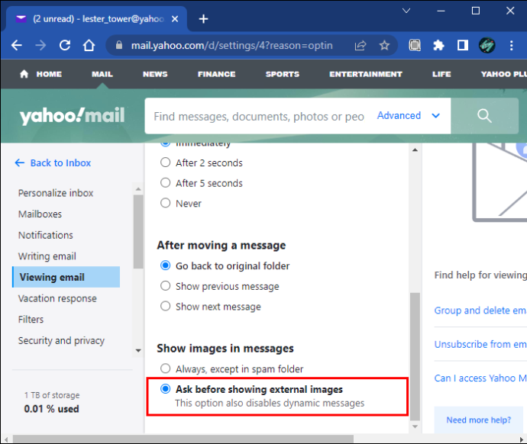The width and height of the screenshot is (527, 444).
Task: Click the horizontal scrollbar right arrow
Action: pyautogui.click(x=522, y=439)
